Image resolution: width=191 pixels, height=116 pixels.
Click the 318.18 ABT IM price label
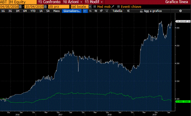click(x=182, y=22)
